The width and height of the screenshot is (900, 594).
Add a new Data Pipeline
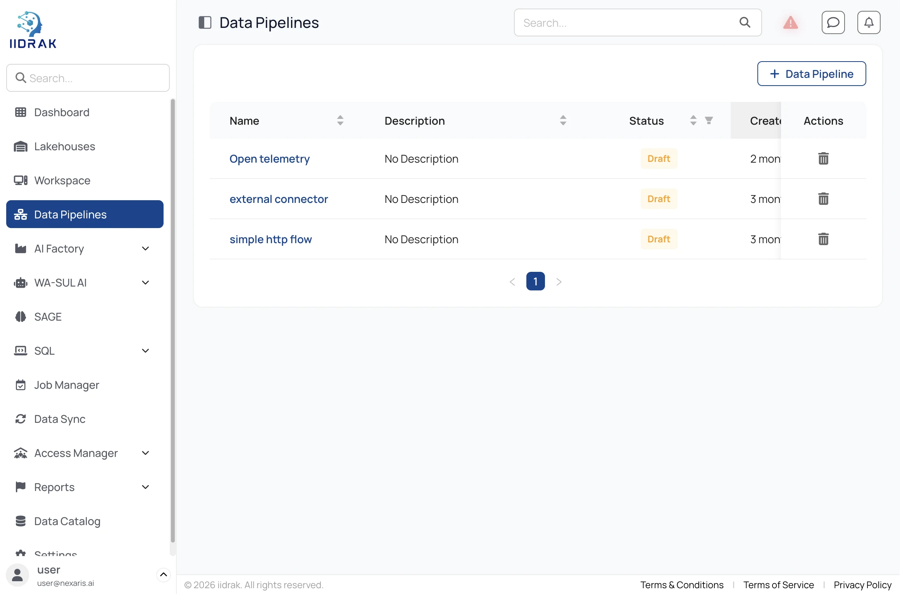click(812, 74)
